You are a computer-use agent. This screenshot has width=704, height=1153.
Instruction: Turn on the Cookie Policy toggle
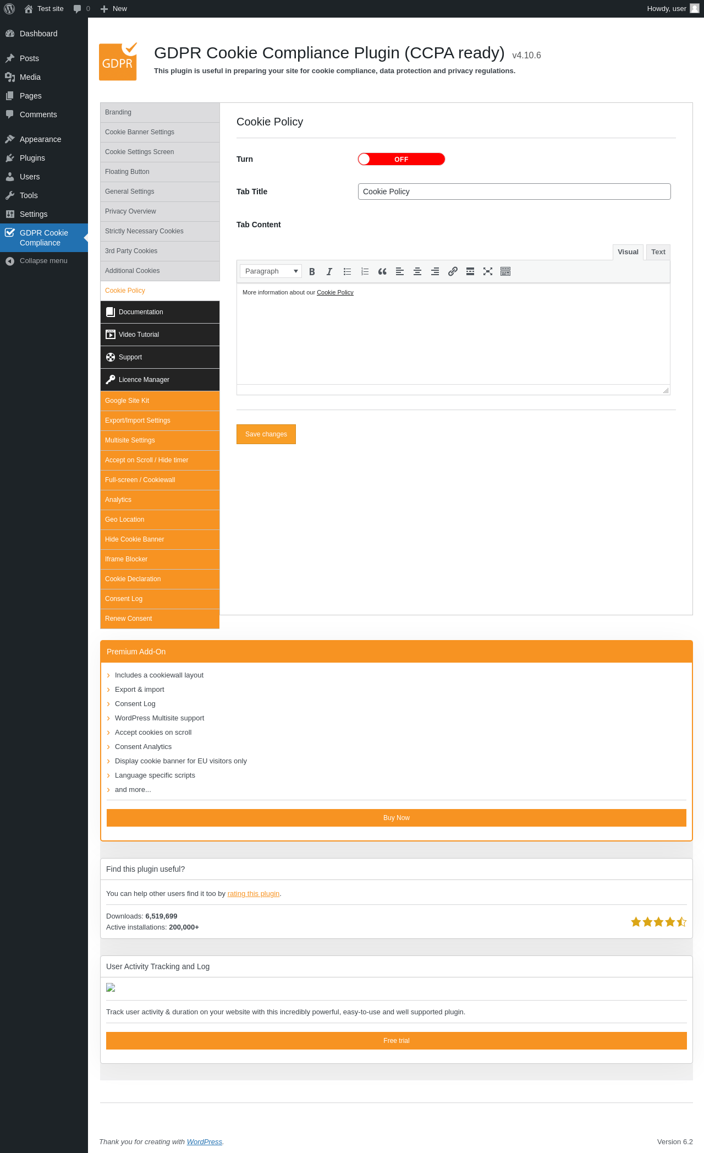click(x=402, y=159)
